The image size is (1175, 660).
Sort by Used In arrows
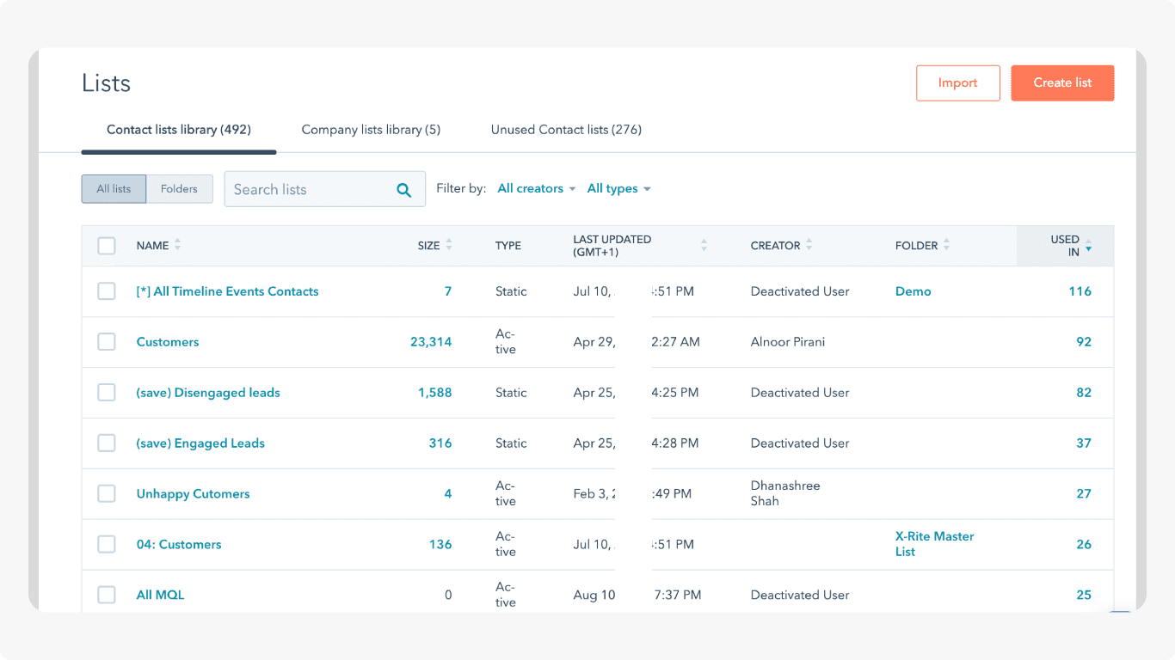(x=1088, y=245)
